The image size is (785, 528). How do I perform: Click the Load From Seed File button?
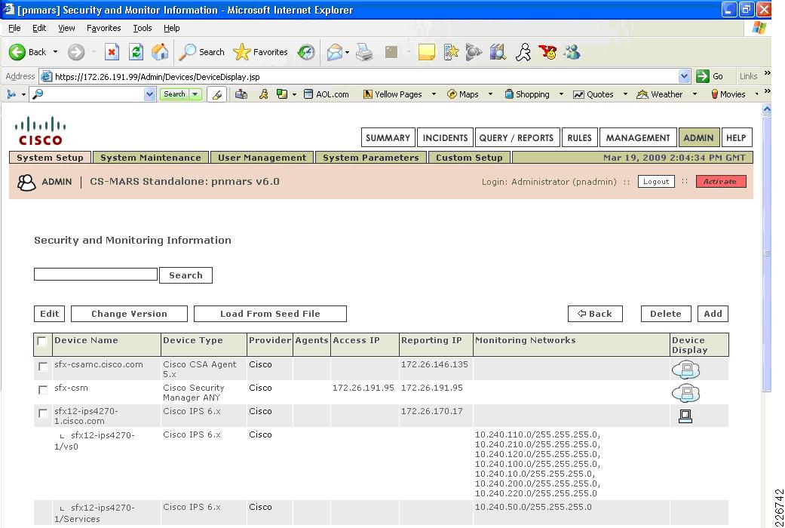[x=270, y=314]
